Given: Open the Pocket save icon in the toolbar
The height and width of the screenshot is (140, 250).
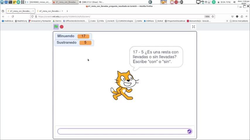Looking at the screenshot, I should 232,17.
